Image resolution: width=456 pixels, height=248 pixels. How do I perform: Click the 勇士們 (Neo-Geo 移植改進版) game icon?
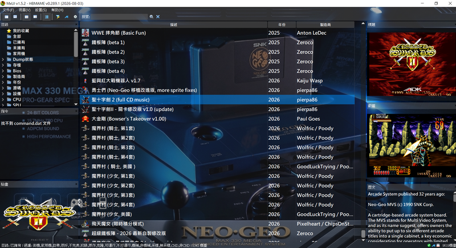click(85, 90)
